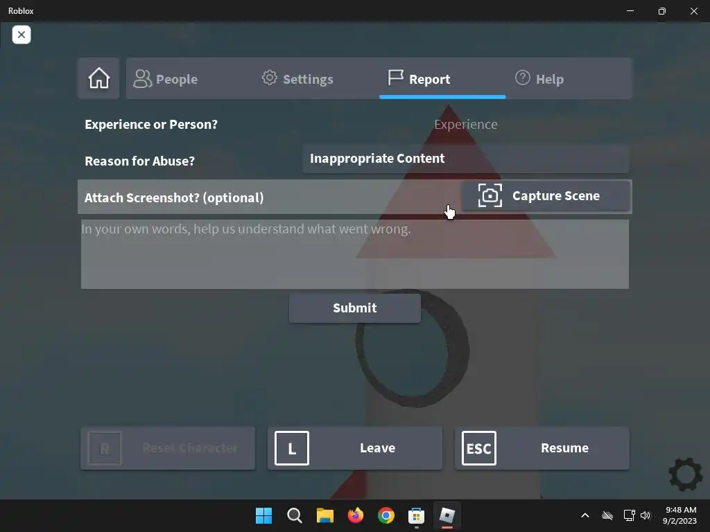Image resolution: width=710 pixels, height=532 pixels.
Task: Focus the abuse description text box
Action: [x=354, y=254]
